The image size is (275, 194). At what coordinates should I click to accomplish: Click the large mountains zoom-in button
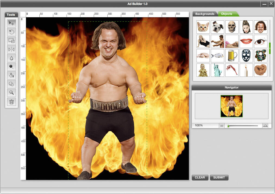[265, 126]
